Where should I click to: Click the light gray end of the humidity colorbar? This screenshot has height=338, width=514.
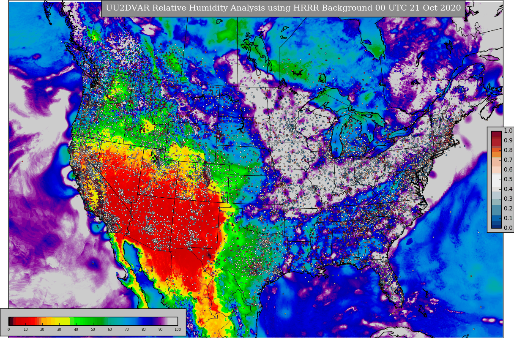click(173, 321)
